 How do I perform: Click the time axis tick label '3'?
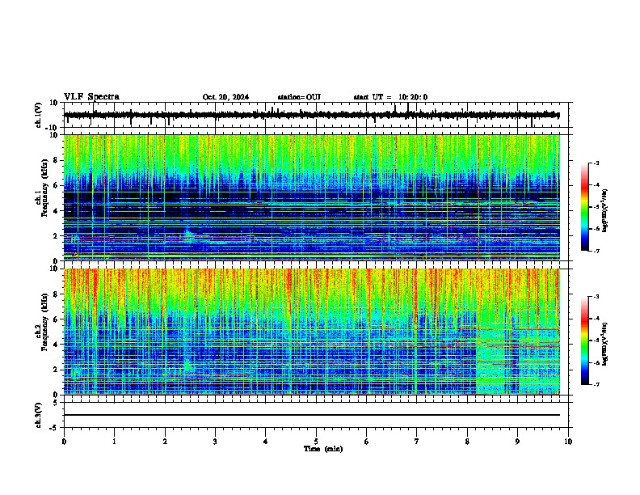click(215, 442)
